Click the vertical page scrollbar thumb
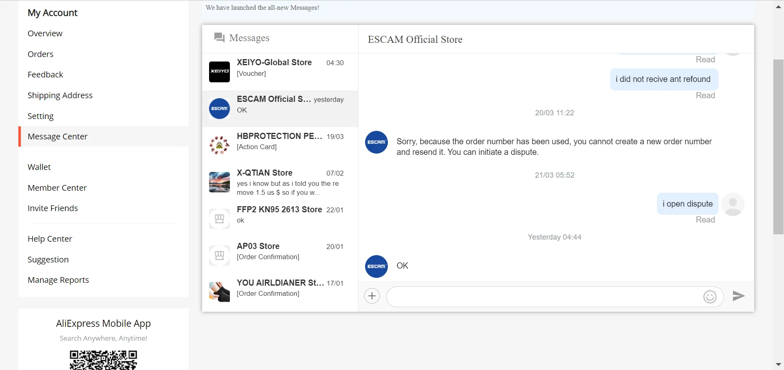The width and height of the screenshot is (784, 370). [x=778, y=147]
